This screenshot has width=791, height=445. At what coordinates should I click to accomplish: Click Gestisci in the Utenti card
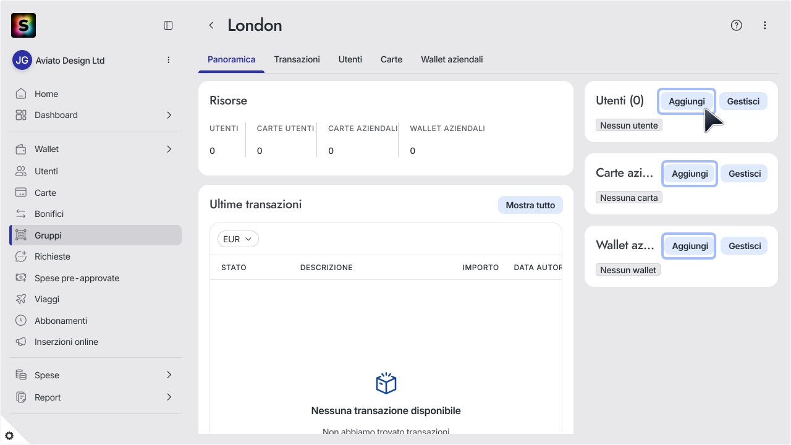(743, 101)
